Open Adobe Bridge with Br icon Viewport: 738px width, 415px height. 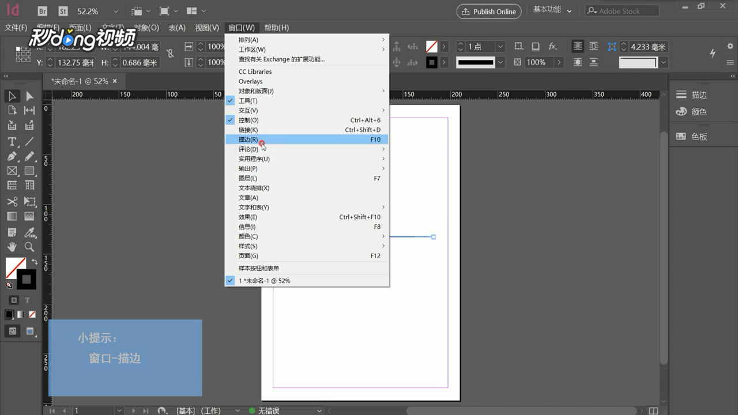tap(42, 11)
